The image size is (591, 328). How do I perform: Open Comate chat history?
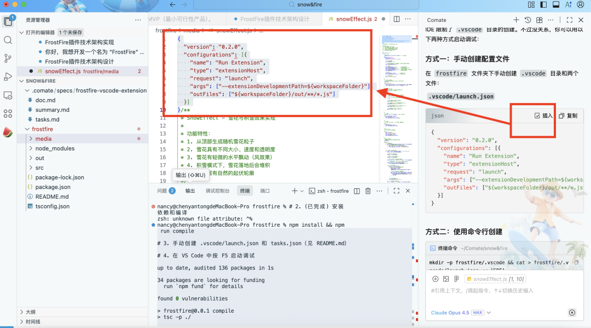[x=528, y=20]
